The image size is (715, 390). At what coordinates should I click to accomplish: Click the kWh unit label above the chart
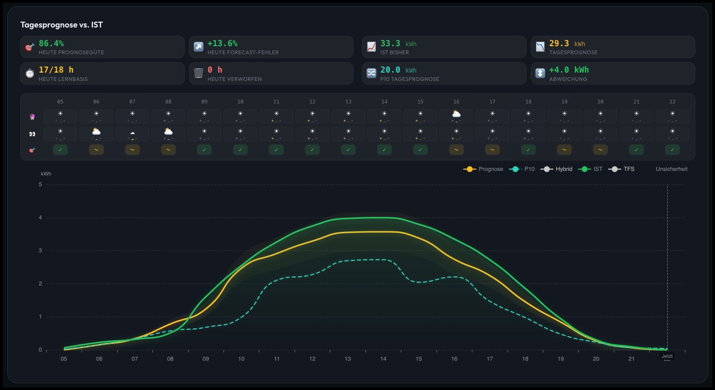(x=46, y=174)
